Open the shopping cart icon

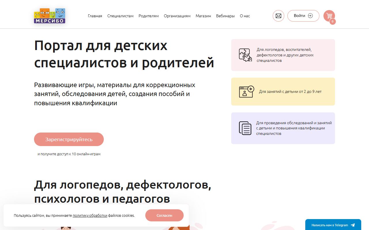[329, 16]
